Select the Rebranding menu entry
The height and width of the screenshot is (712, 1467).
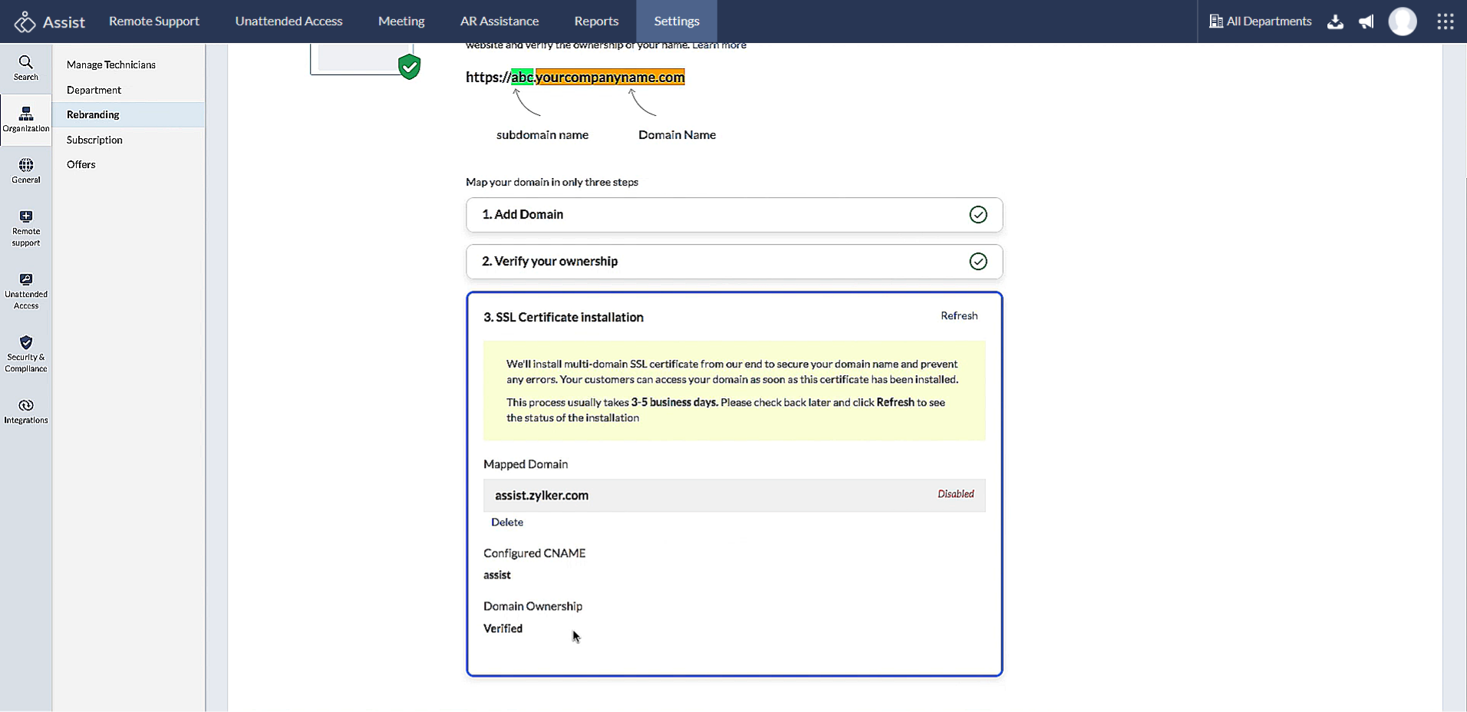tap(92, 114)
